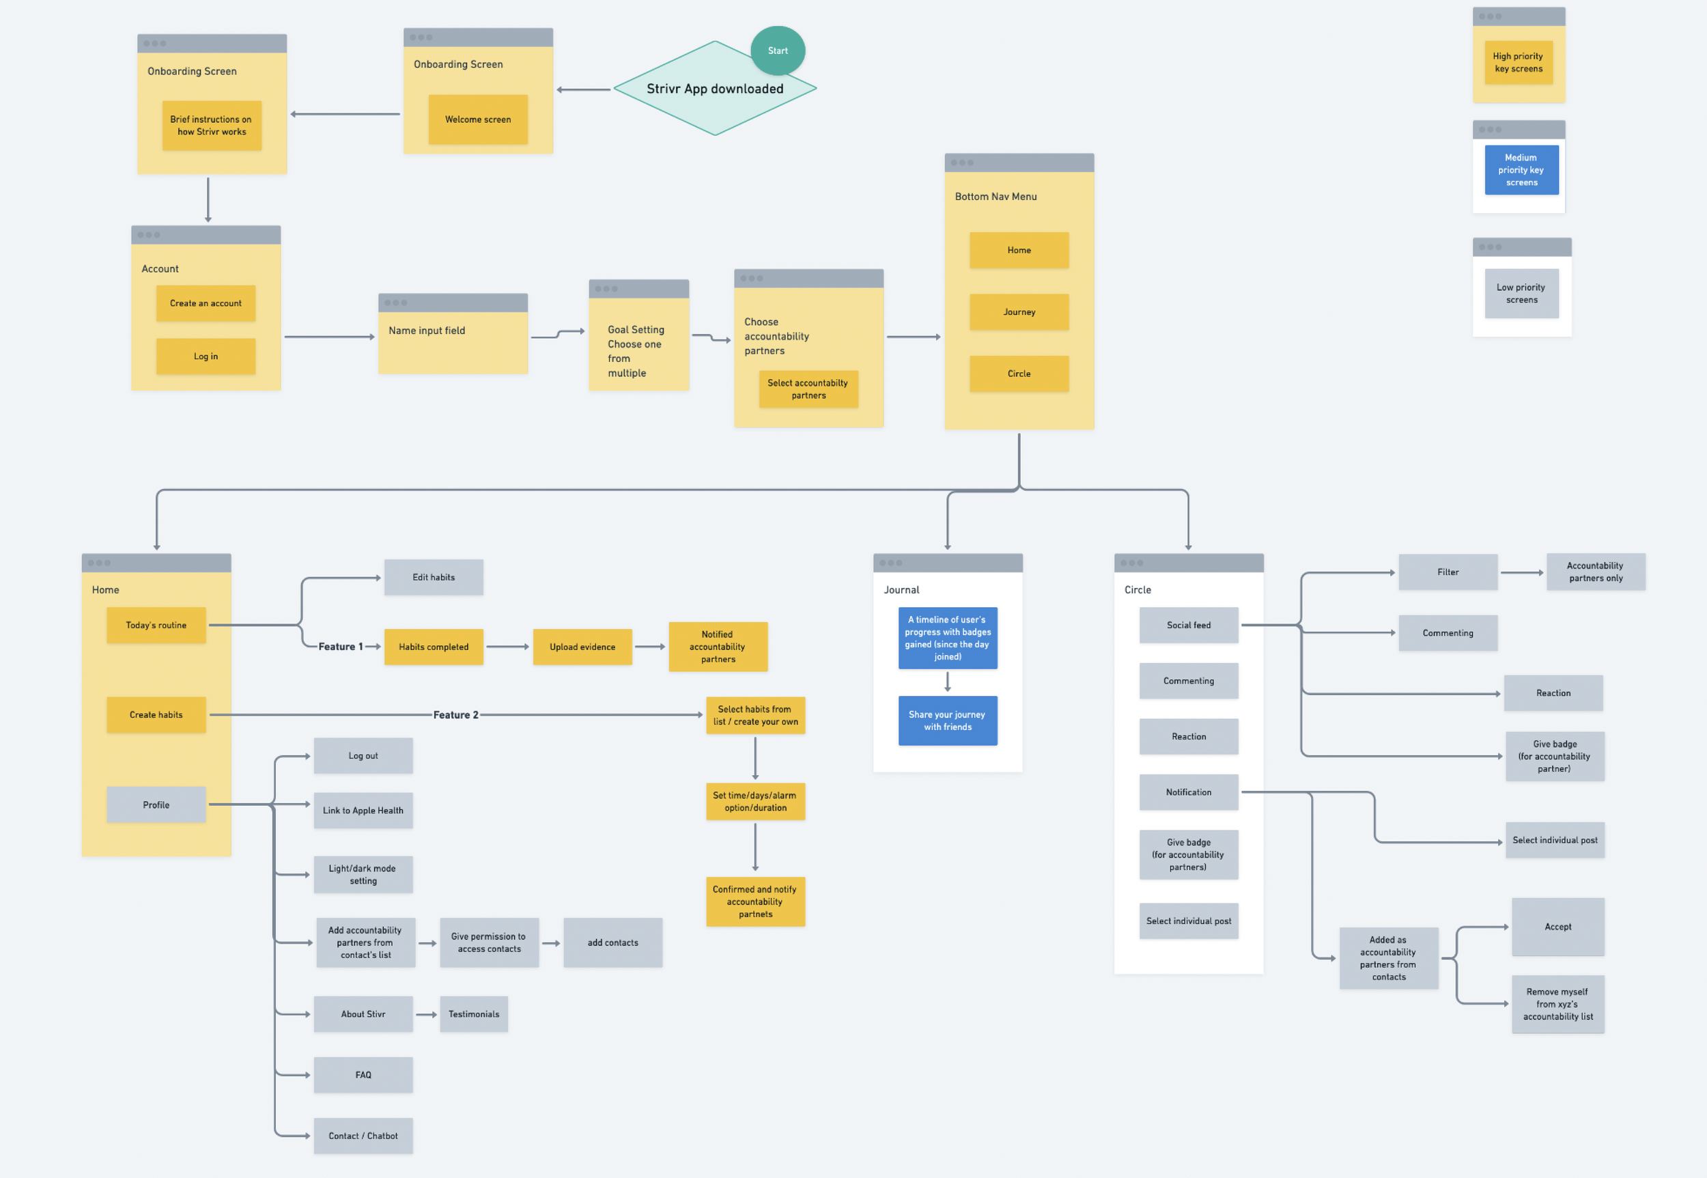Image resolution: width=1707 pixels, height=1178 pixels.
Task: Click the Share your journey with friends box
Action: click(x=947, y=720)
